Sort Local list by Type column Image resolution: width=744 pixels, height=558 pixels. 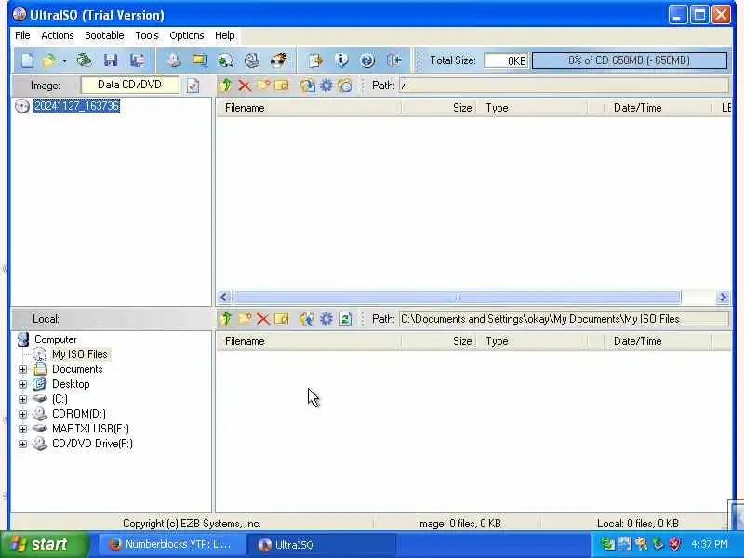point(532,341)
